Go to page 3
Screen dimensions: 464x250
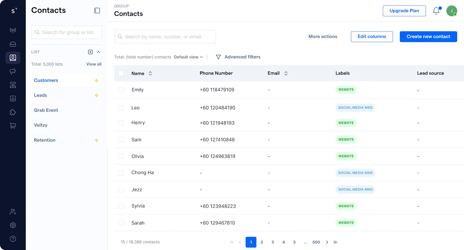(x=273, y=242)
